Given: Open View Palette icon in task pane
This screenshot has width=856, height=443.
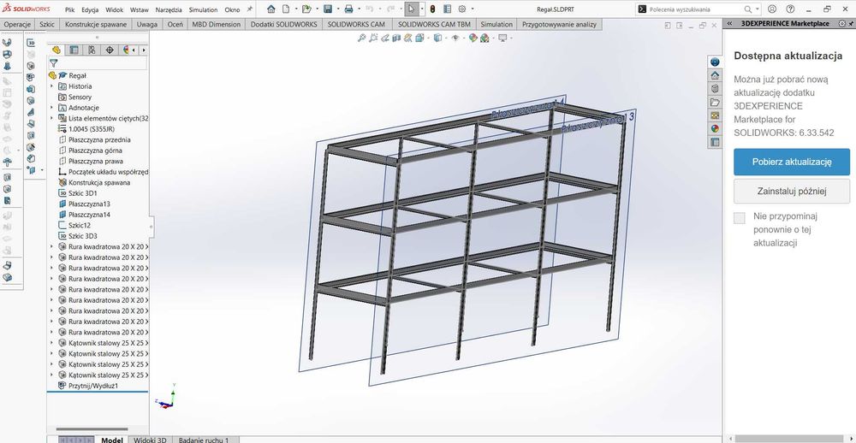Looking at the screenshot, I should pyautogui.click(x=715, y=115).
